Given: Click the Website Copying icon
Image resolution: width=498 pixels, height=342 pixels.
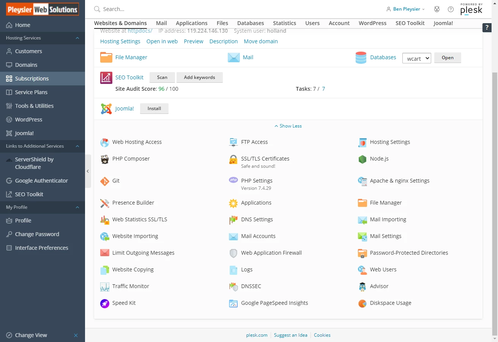Looking at the screenshot, I should pos(105,270).
